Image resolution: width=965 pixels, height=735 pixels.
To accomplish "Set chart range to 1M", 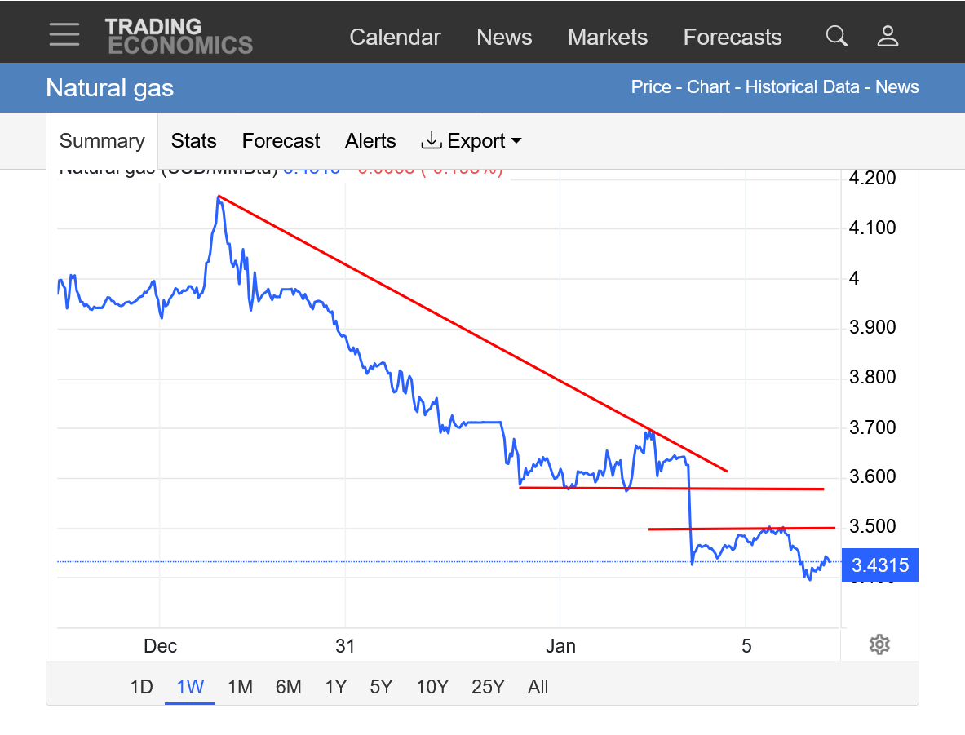I will click(240, 687).
